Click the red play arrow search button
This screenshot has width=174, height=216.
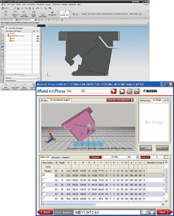point(114,91)
